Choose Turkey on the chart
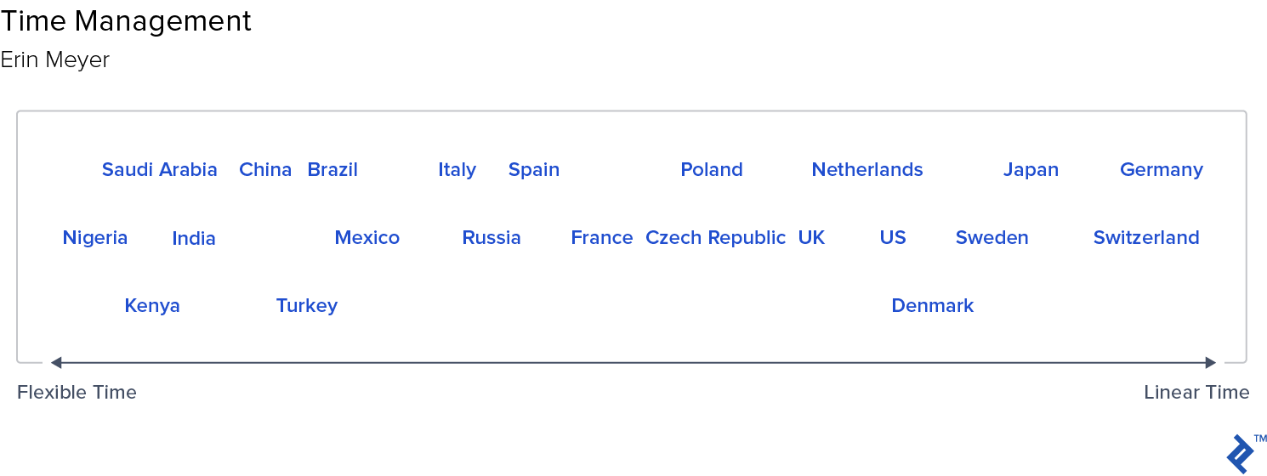1267x476 pixels. tap(307, 306)
